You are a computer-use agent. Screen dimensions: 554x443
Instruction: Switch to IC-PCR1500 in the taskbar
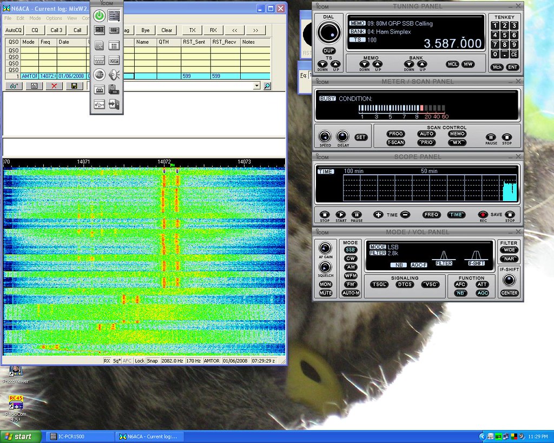pyautogui.click(x=80, y=437)
